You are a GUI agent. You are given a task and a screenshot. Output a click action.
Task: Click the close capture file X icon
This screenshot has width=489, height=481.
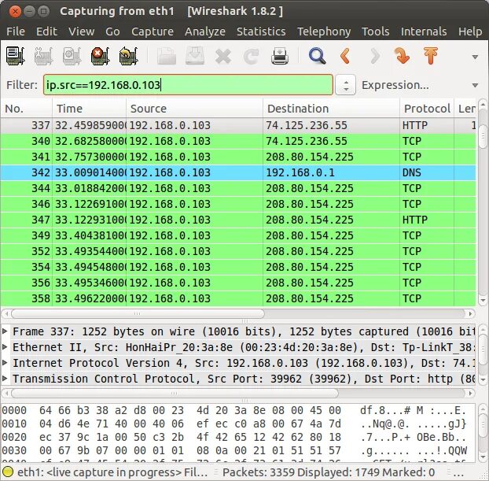coord(223,57)
